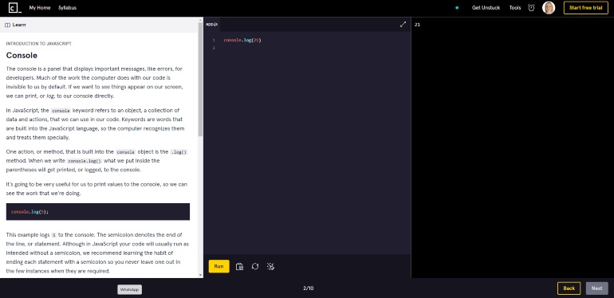Reset the workspace with refresh icon
The height and width of the screenshot is (298, 614).
[x=255, y=266]
